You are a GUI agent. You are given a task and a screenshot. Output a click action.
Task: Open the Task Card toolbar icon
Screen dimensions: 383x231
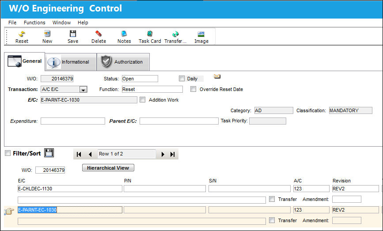(x=150, y=34)
